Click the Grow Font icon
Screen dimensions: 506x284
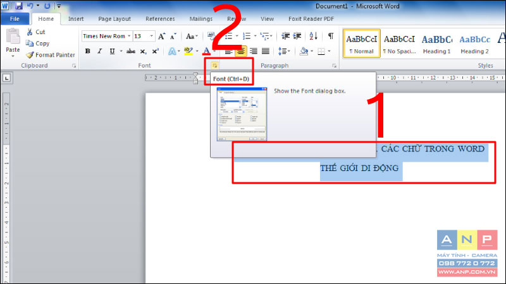coord(162,36)
